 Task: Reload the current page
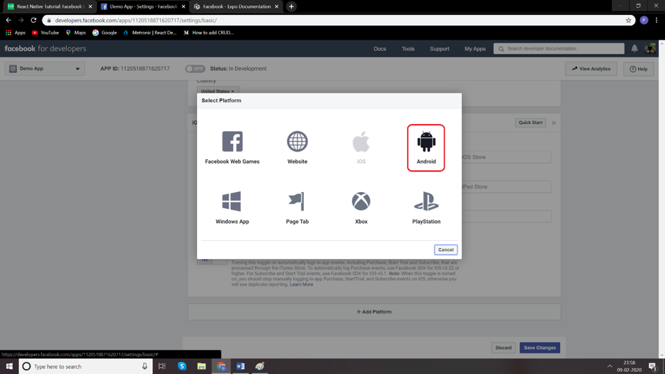click(x=33, y=20)
